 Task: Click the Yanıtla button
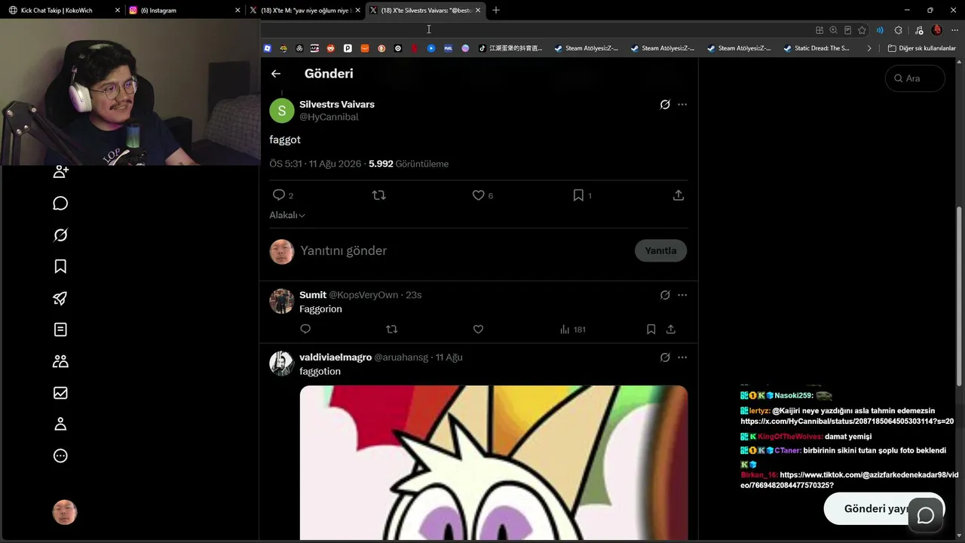660,251
